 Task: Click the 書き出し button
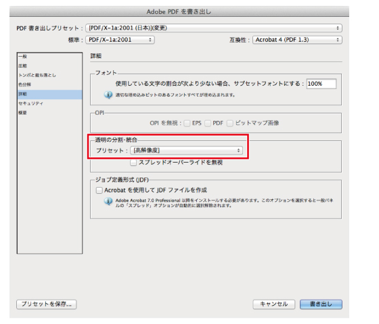point(321,304)
